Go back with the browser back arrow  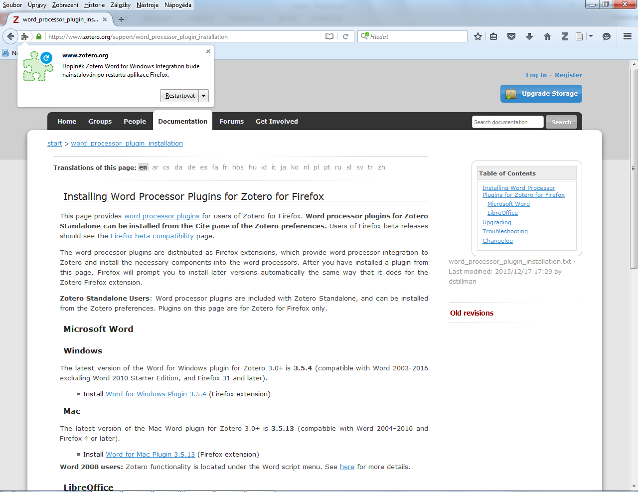[x=10, y=36]
